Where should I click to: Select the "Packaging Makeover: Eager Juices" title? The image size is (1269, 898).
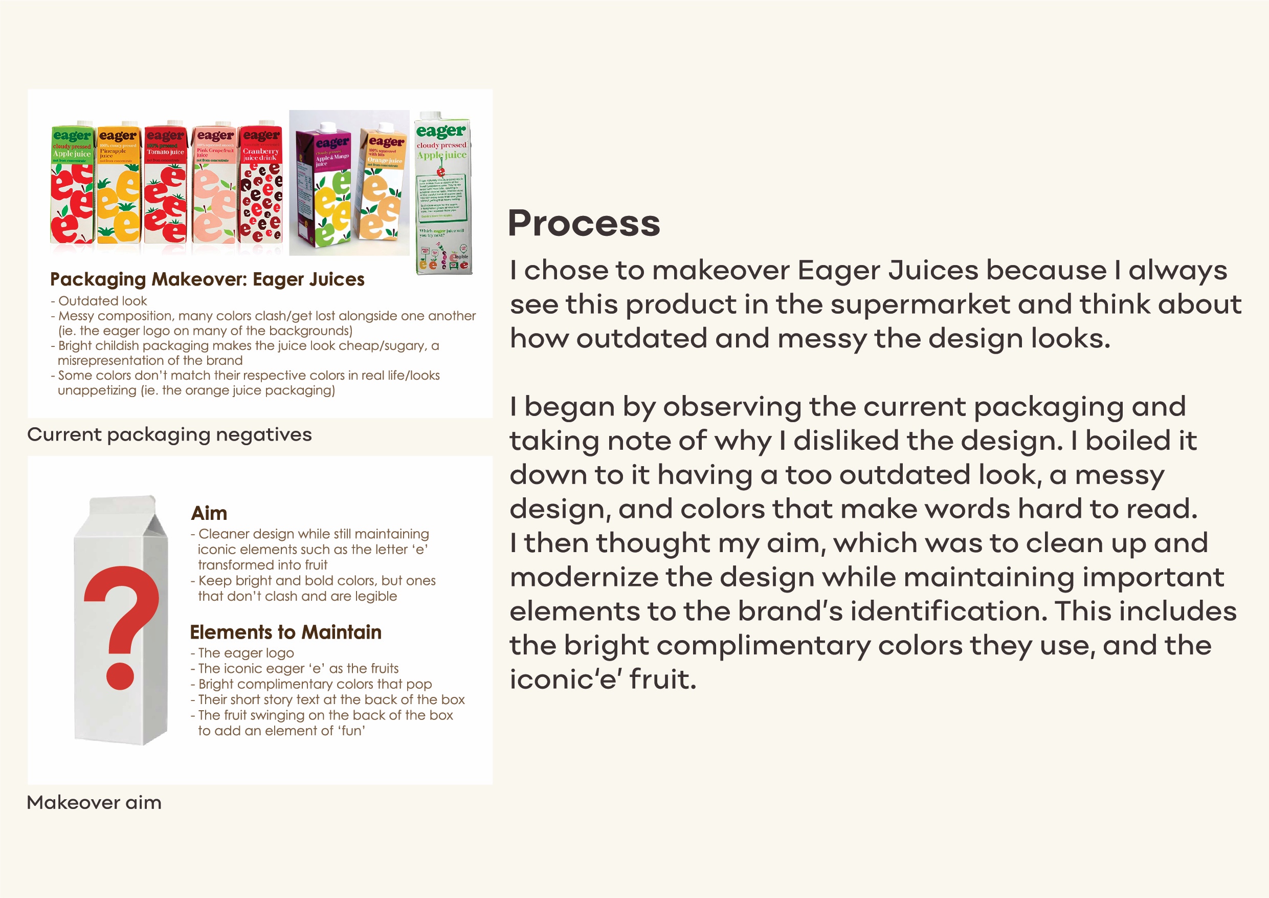(207, 280)
